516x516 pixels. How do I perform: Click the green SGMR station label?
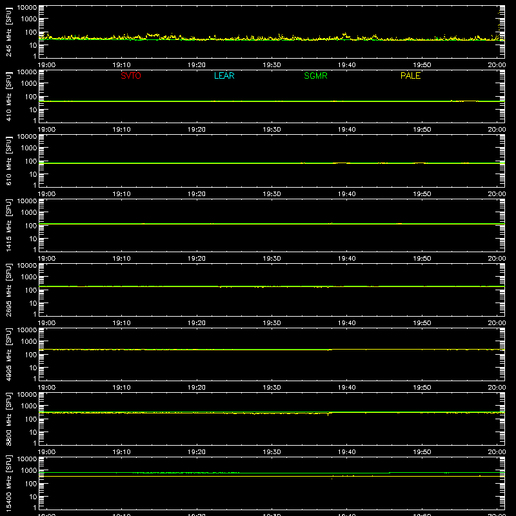click(x=315, y=75)
